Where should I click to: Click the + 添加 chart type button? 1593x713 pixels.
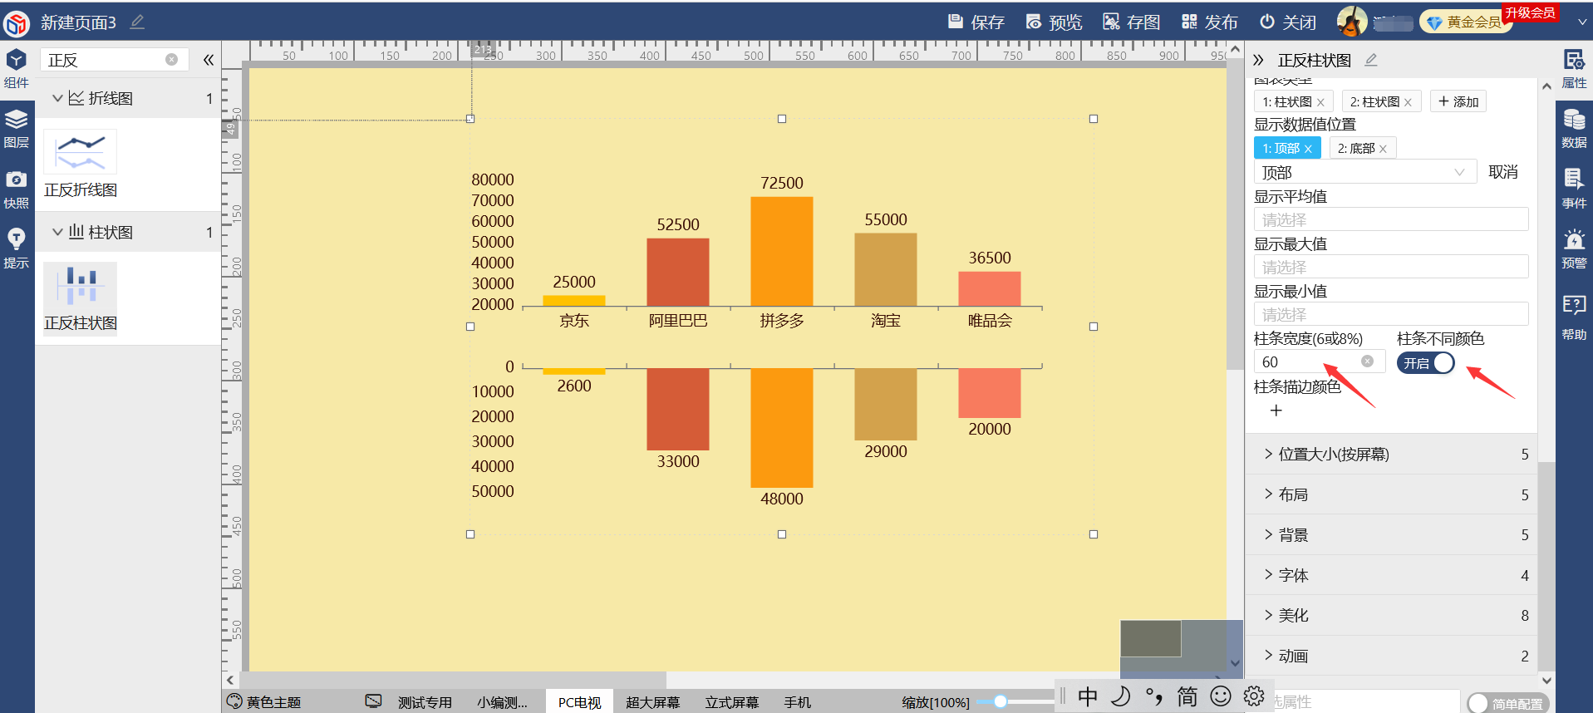(1458, 101)
